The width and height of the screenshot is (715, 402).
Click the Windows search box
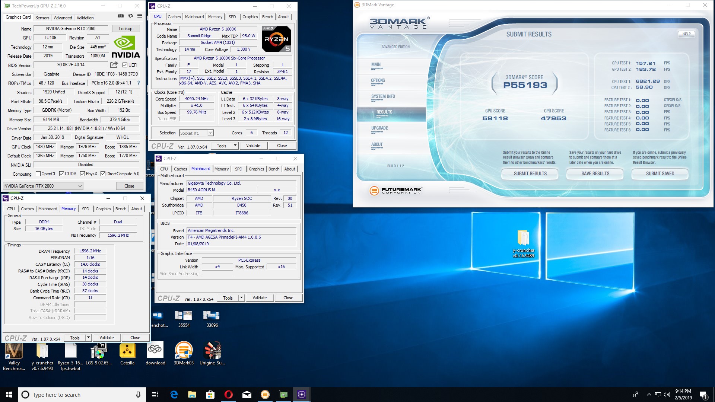click(x=81, y=395)
